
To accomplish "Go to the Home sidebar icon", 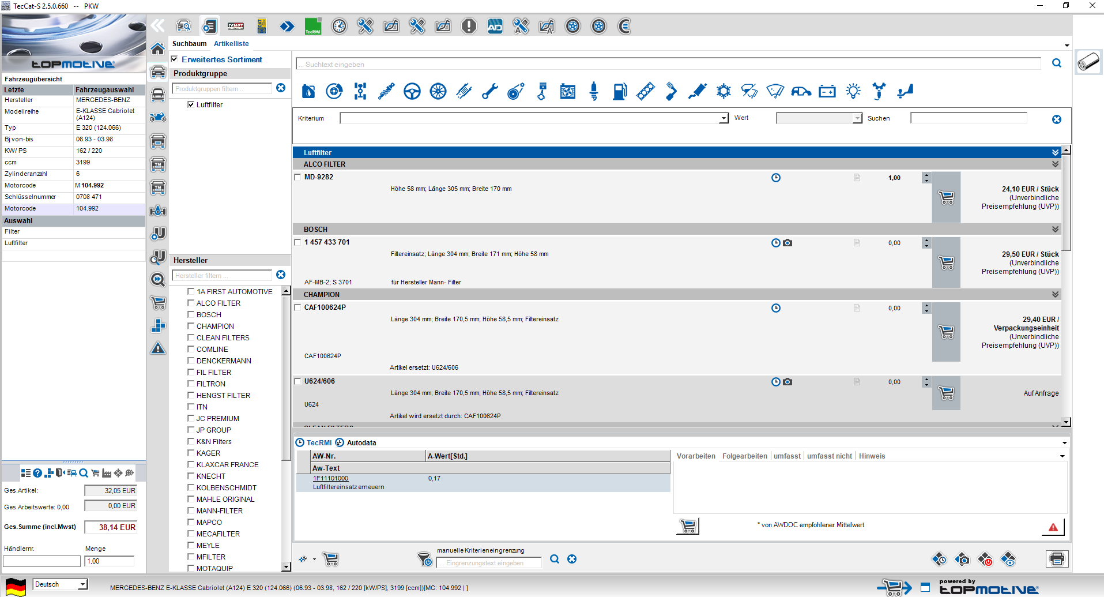I will [158, 49].
